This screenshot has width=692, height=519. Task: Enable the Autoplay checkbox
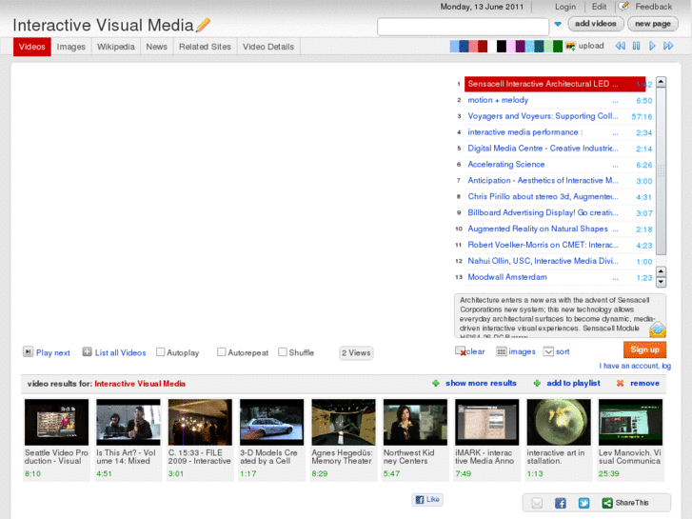pyautogui.click(x=161, y=352)
